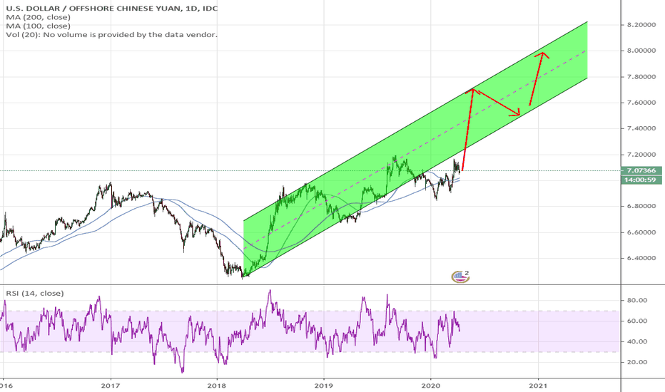This screenshot has height=392, width=665.
Task: Open the earnings/dividend event marker icon
Action: click(460, 277)
